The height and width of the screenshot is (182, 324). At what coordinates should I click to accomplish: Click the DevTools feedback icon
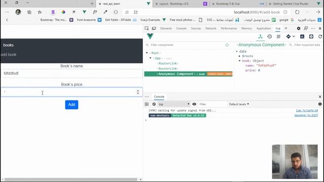tap(306, 28)
